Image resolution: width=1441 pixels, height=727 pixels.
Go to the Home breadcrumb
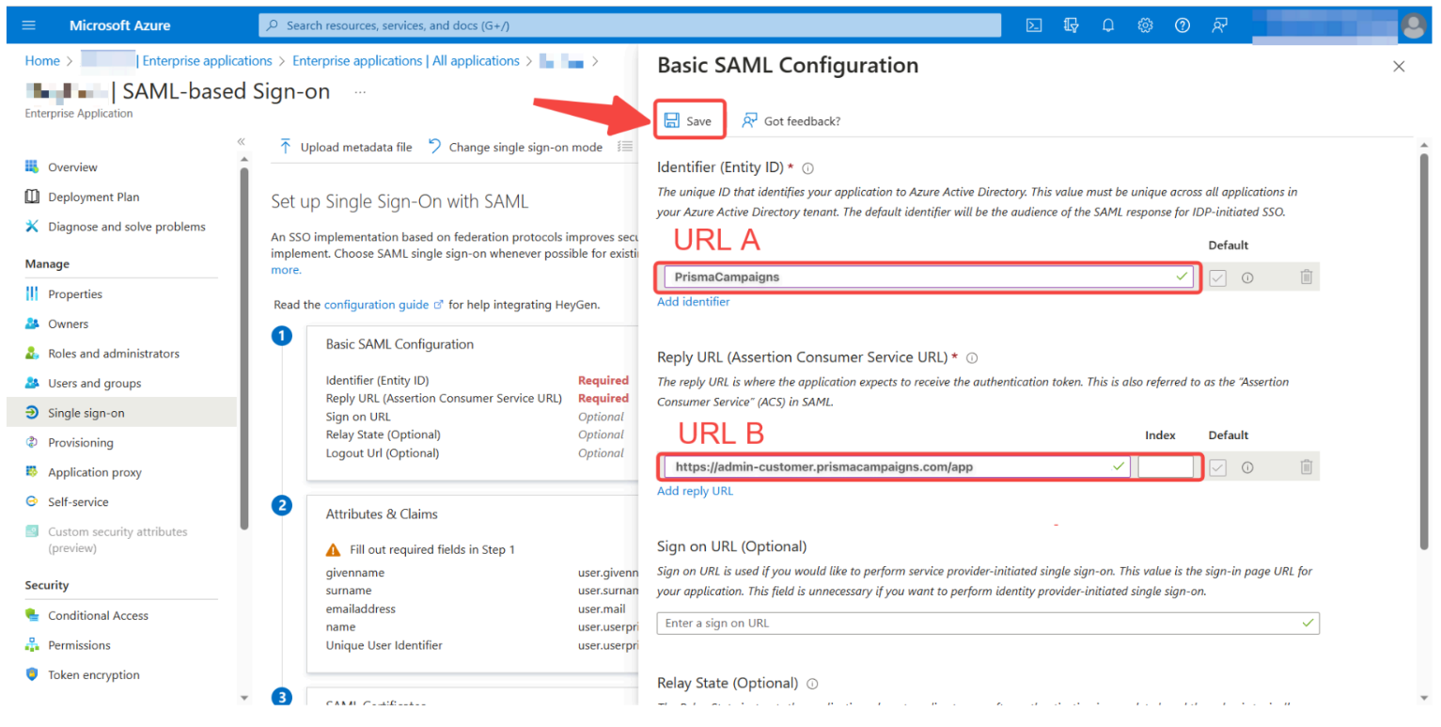click(42, 61)
